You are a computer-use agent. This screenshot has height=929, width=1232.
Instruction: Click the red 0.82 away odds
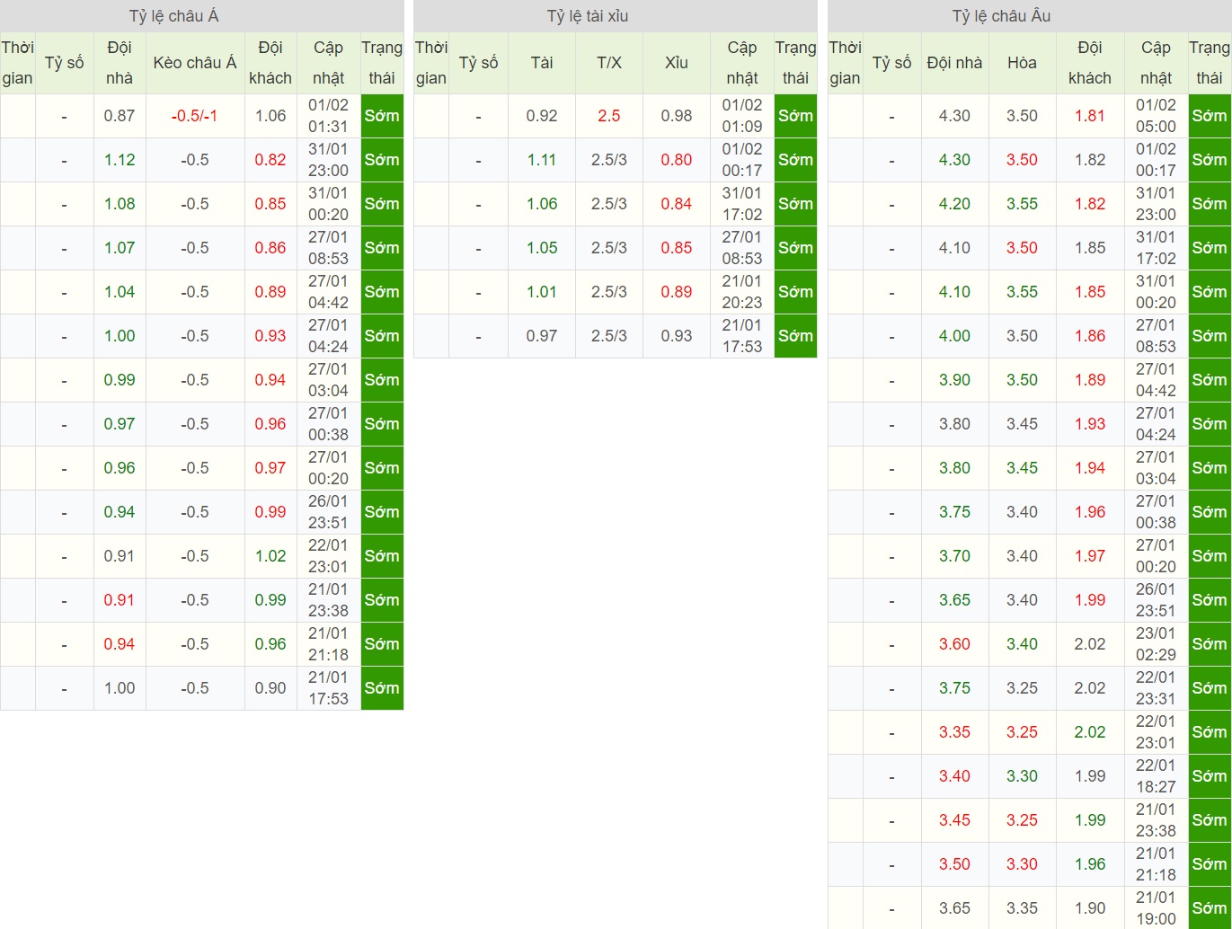tap(270, 160)
